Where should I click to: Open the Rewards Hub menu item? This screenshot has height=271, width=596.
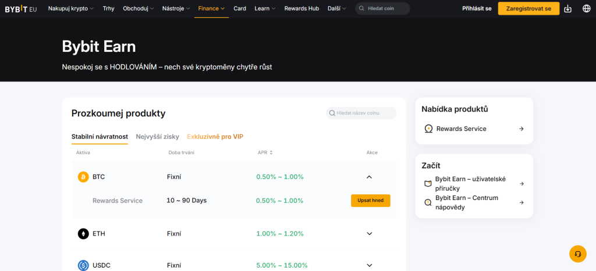(301, 8)
